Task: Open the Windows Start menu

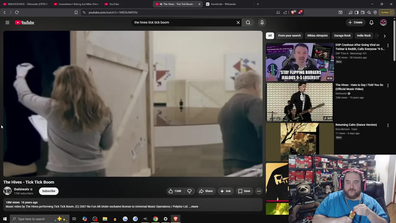Action: (5, 219)
